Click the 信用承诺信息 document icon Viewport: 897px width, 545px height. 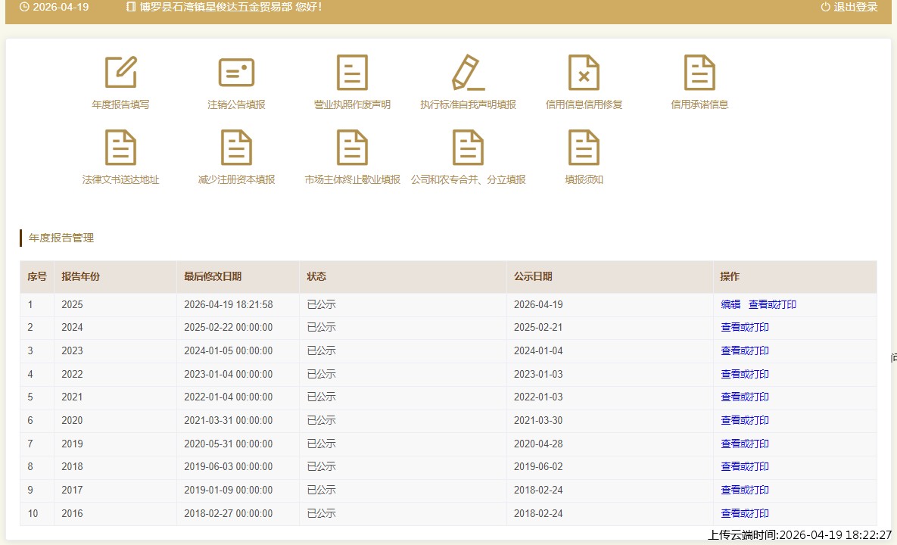pyautogui.click(x=699, y=73)
